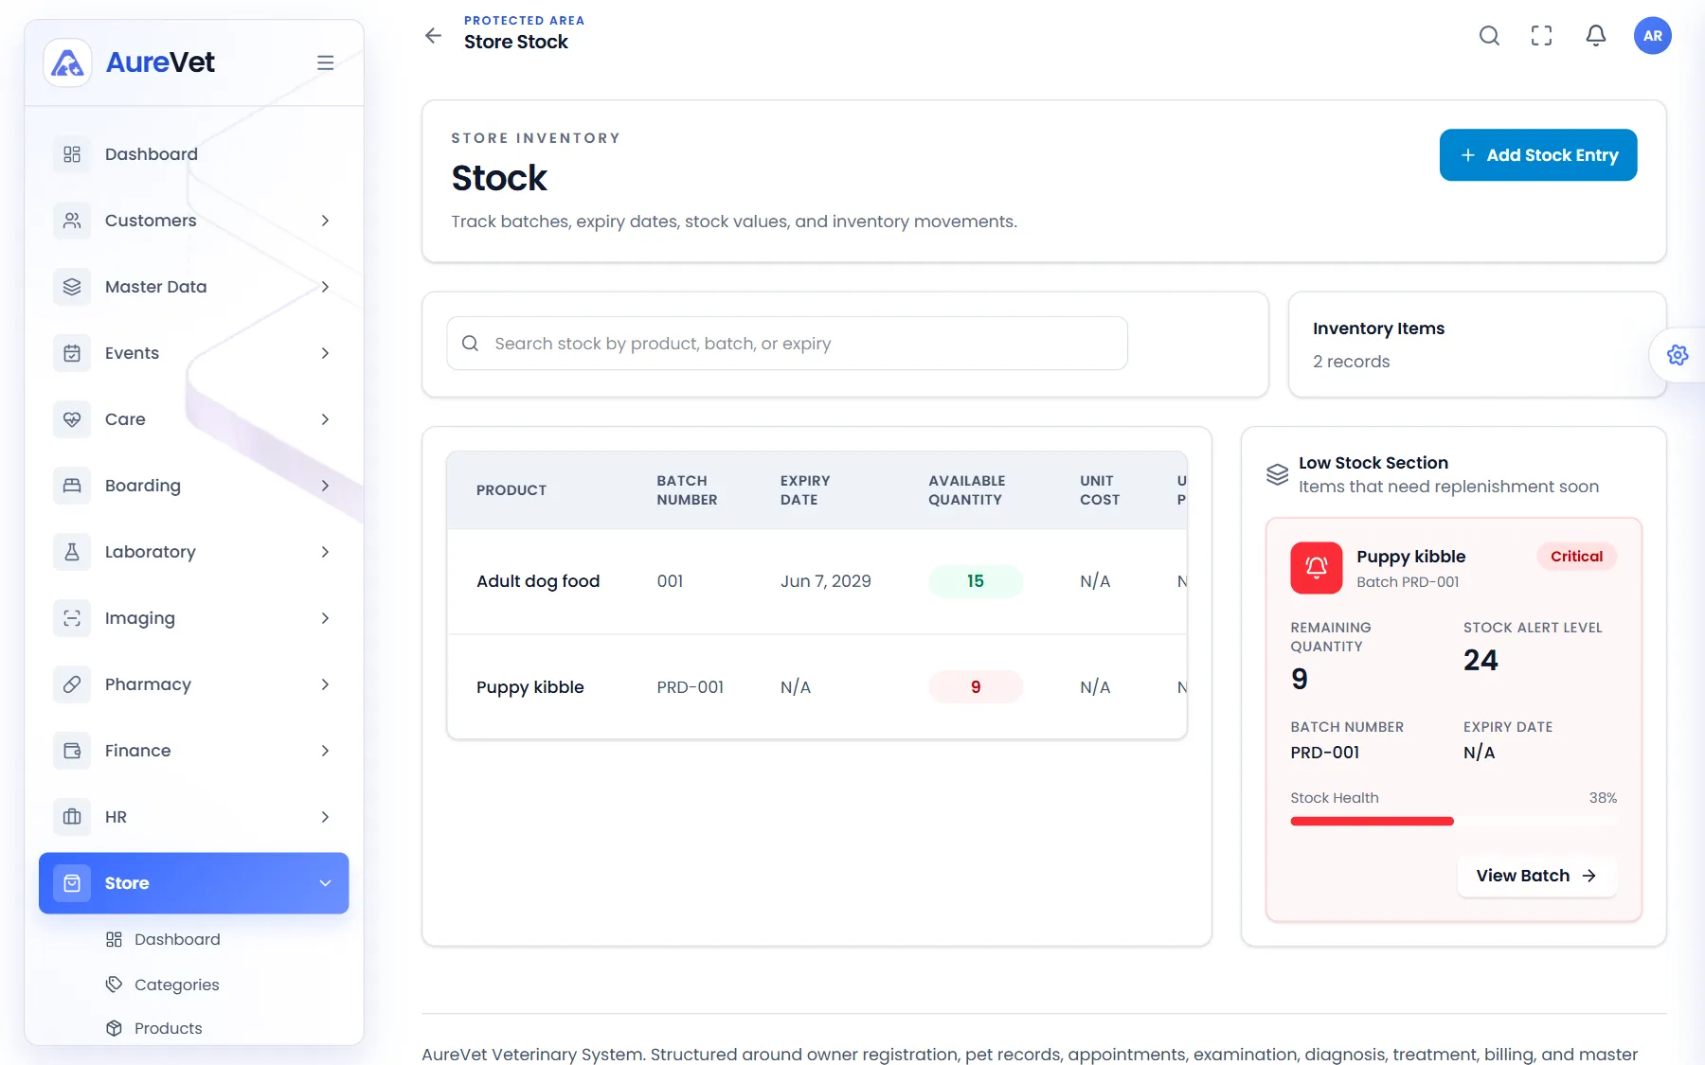Expand the Care menu chevron
Viewport: 1705px width, 1065px height.
(325, 419)
